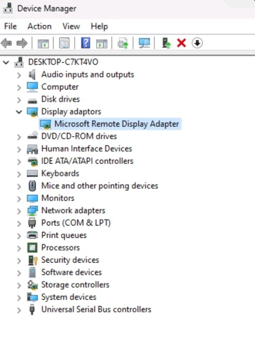The image size is (255, 339).
Task: Select Universal Serial Bus controllers label
Action: (x=96, y=309)
